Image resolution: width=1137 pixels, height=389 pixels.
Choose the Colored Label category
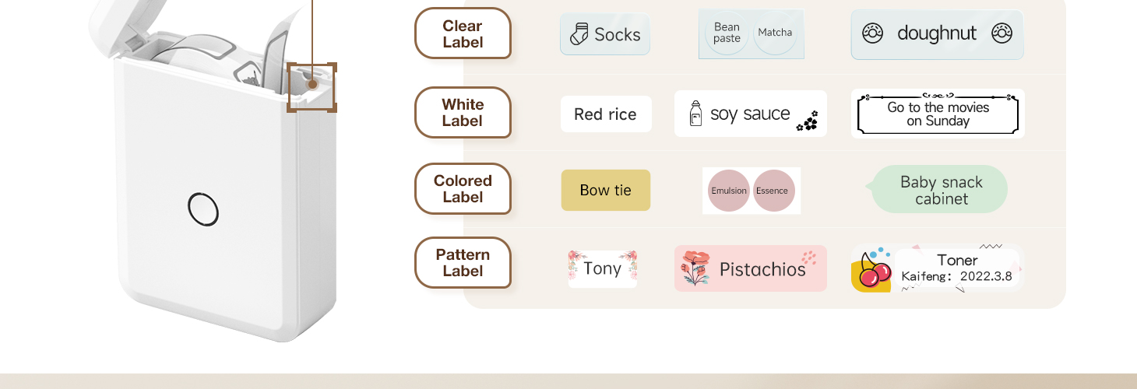click(x=463, y=188)
